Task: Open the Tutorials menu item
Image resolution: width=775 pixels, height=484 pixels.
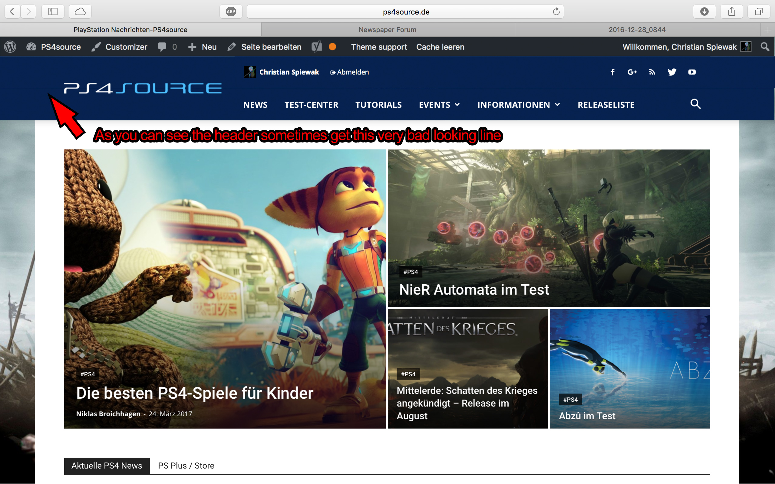Action: coord(378,105)
